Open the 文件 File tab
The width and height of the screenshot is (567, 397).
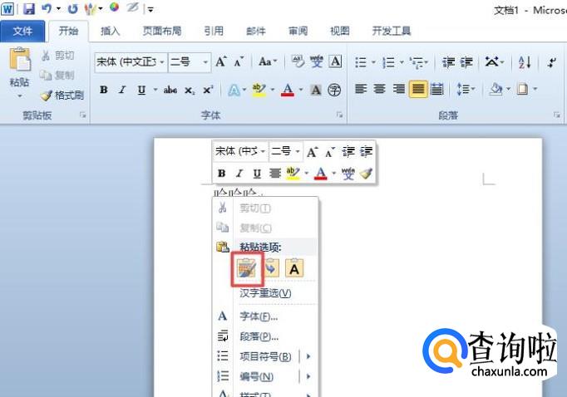tap(22, 31)
